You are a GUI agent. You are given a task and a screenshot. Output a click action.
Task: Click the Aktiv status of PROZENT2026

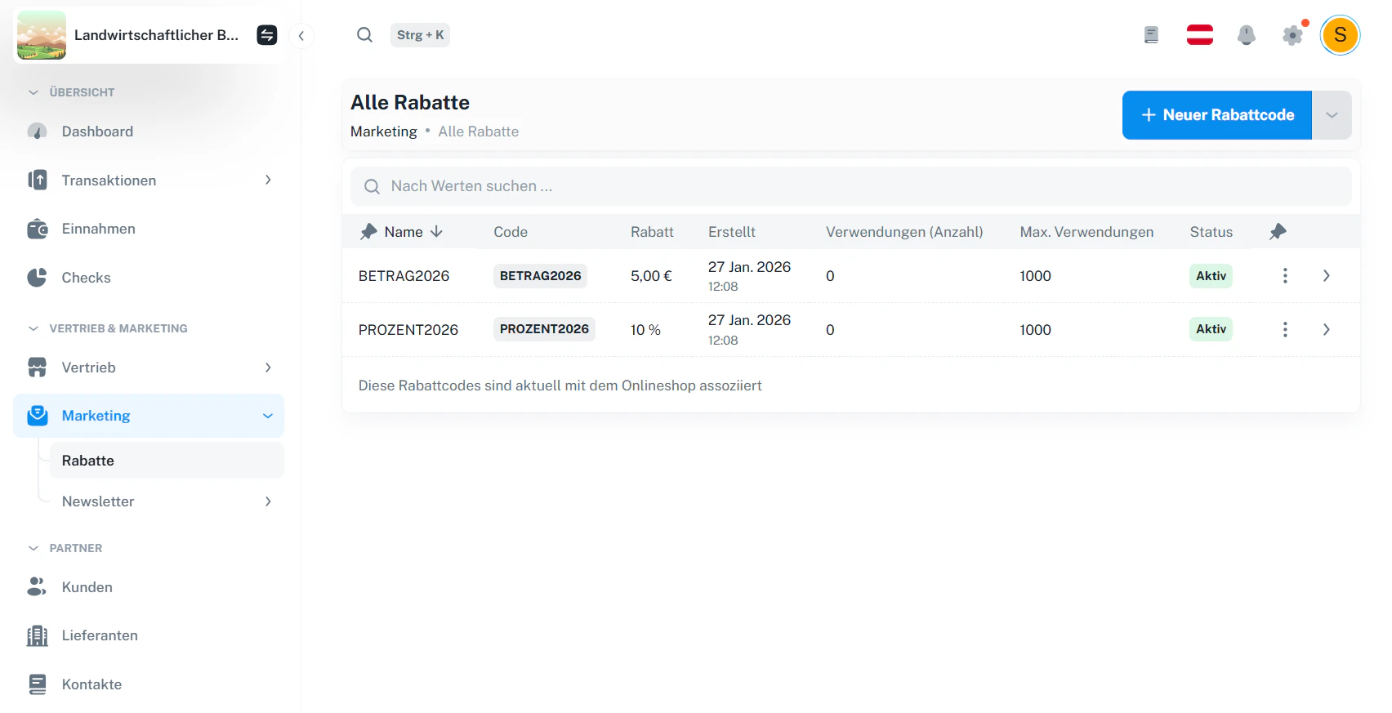1211,329
